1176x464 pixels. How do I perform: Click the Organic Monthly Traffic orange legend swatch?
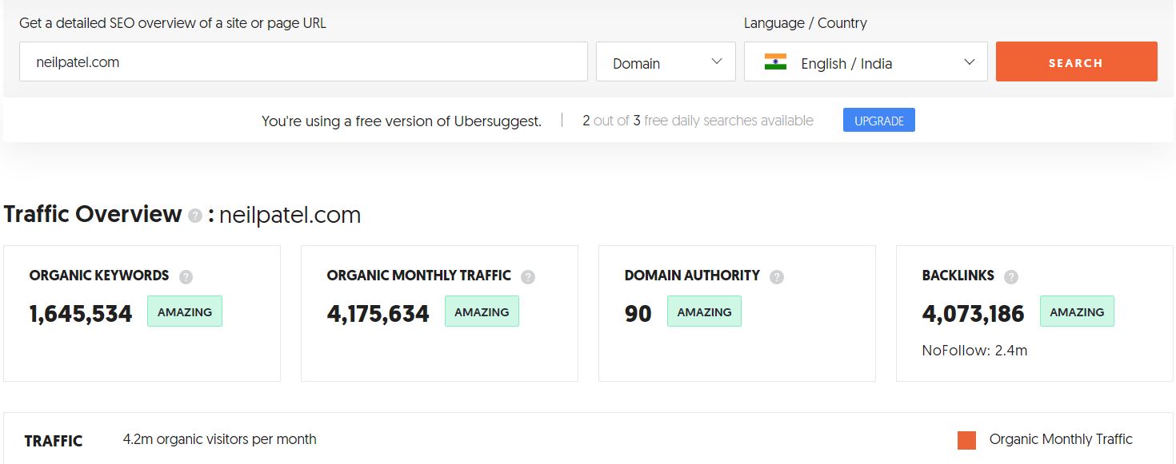click(966, 440)
